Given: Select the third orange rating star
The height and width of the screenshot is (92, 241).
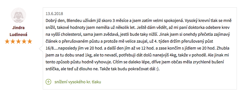Looking at the screenshot, I should point(18,42).
